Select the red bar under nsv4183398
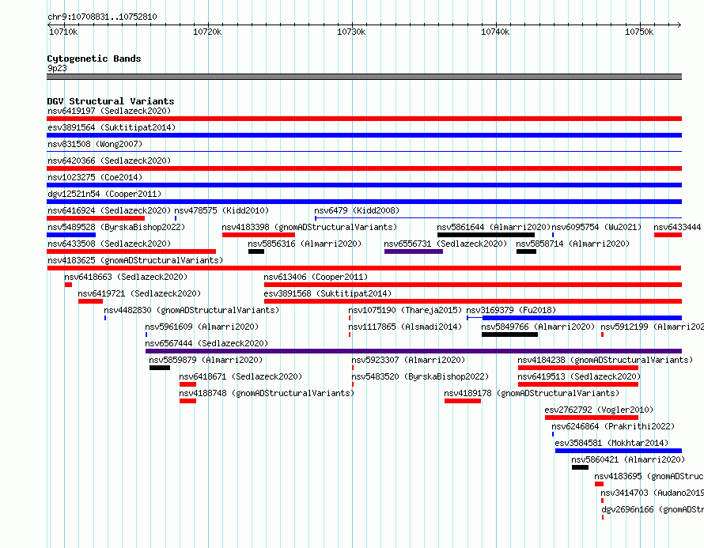The width and height of the screenshot is (704, 548). click(259, 235)
